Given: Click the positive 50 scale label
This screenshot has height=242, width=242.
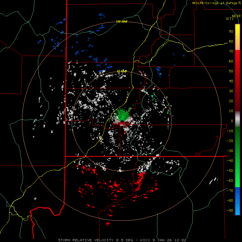Looking at the screenshot, I should (x=231, y=71).
